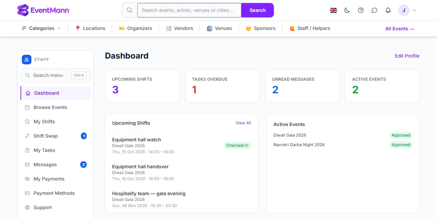Click the Locations pin icon

78,28
